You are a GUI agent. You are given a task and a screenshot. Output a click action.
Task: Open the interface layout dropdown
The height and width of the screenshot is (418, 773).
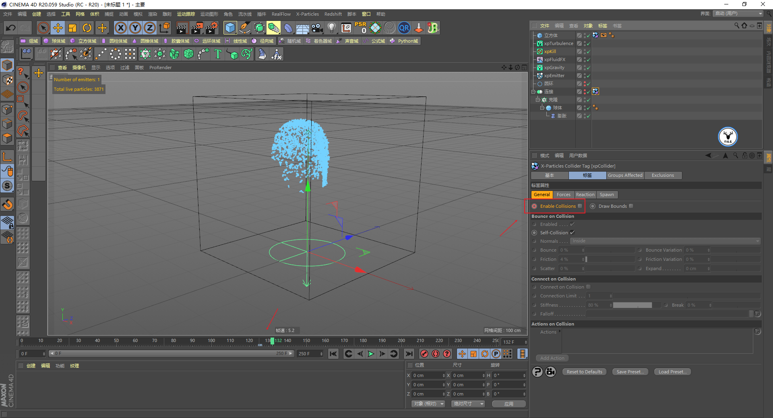point(738,14)
